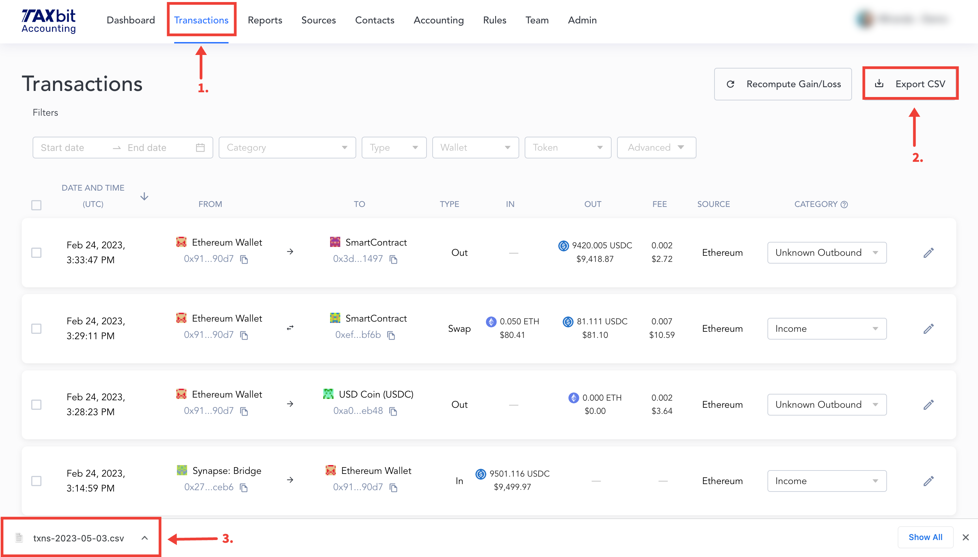978x557 pixels.
Task: Open the calendar icon in the date filter
Action: point(201,147)
